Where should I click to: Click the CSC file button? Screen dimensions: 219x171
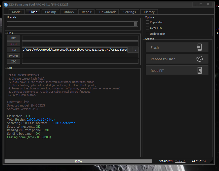[x=13, y=61]
